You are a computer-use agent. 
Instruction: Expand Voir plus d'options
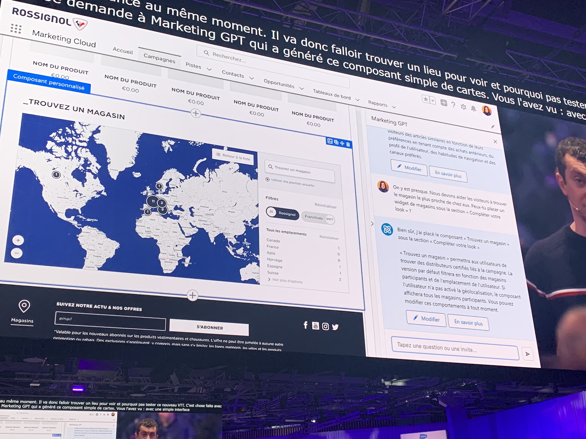coord(285,280)
